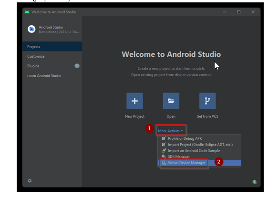Click 'Create a new project to start from scratch' text

pyautogui.click(x=171, y=69)
